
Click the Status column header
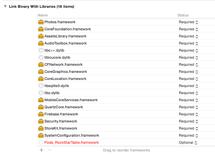tap(183, 15)
